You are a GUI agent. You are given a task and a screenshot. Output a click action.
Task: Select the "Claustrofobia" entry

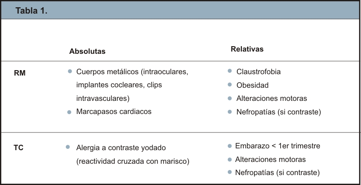click(x=259, y=72)
